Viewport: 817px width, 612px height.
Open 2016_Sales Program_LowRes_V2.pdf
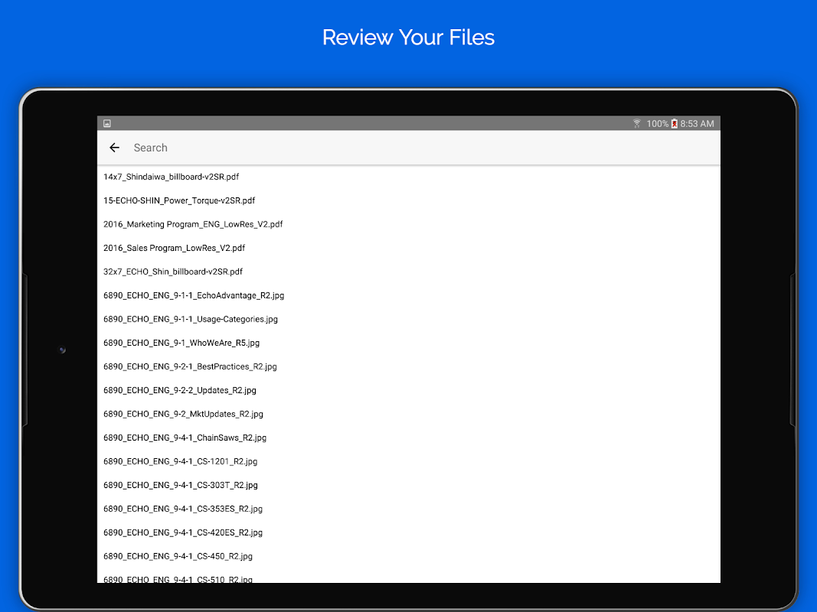(409, 248)
